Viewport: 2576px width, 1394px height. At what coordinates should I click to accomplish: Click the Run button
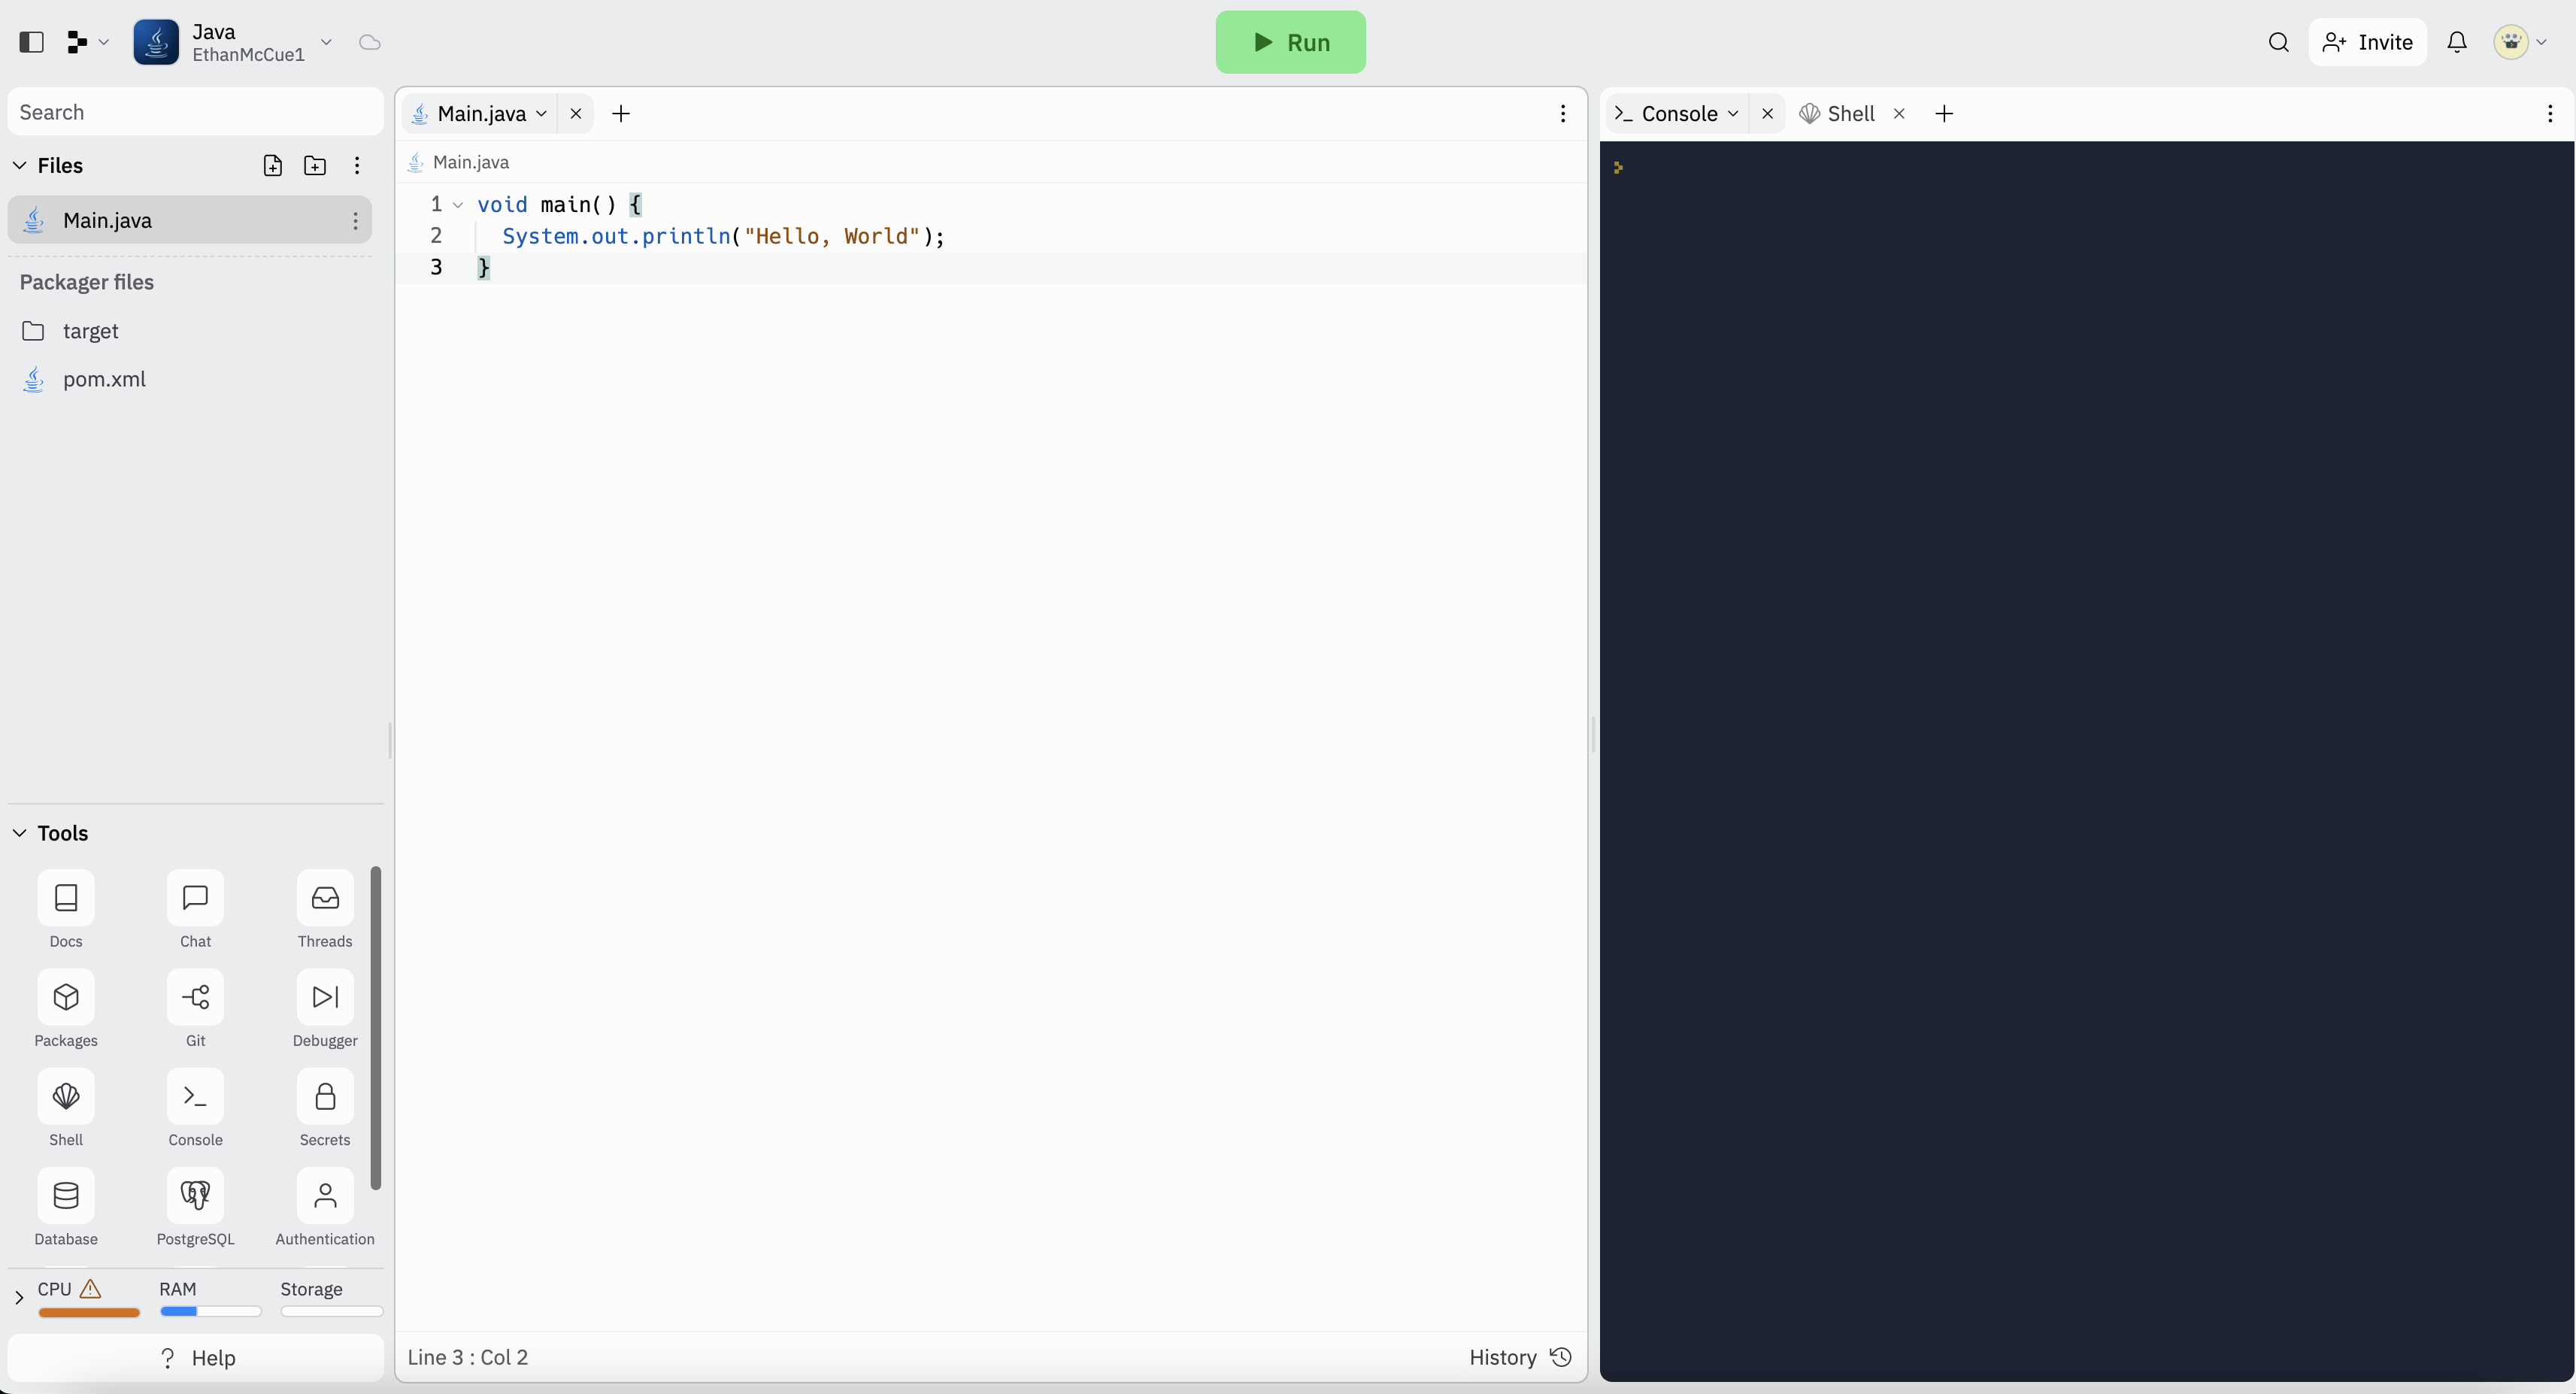click(1290, 43)
